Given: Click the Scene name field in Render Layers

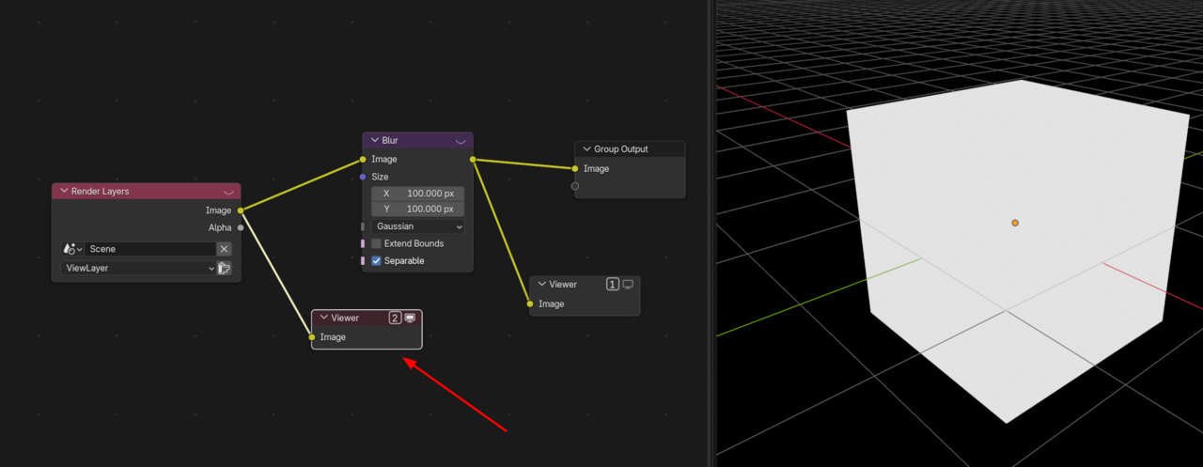Looking at the screenshot, I should (x=150, y=249).
